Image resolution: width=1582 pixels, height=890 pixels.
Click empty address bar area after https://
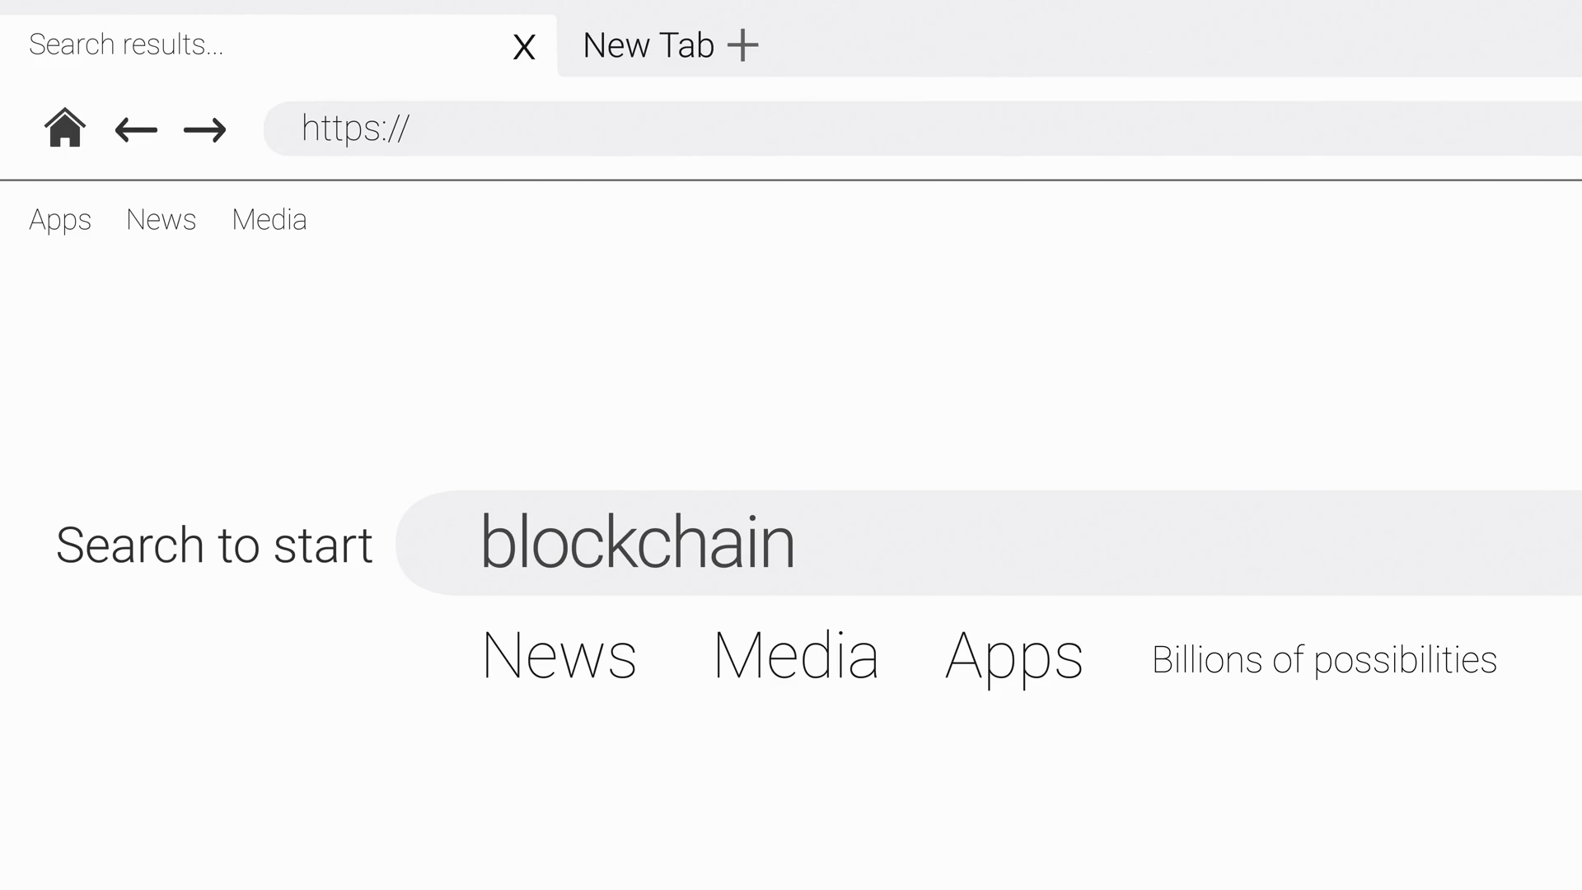(989, 129)
